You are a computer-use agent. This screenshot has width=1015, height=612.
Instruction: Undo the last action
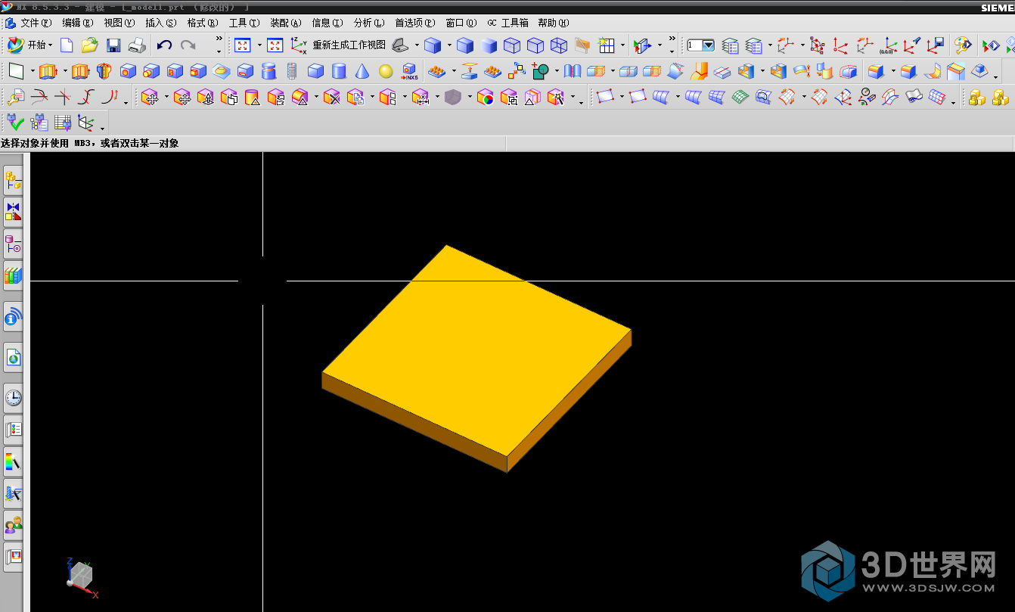point(164,45)
